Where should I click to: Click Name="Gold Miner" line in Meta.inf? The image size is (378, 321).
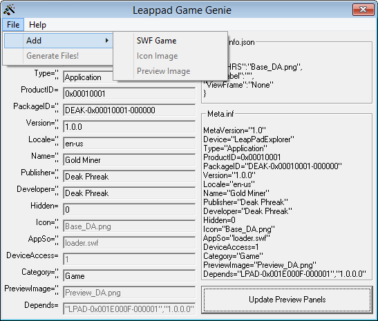236,193
